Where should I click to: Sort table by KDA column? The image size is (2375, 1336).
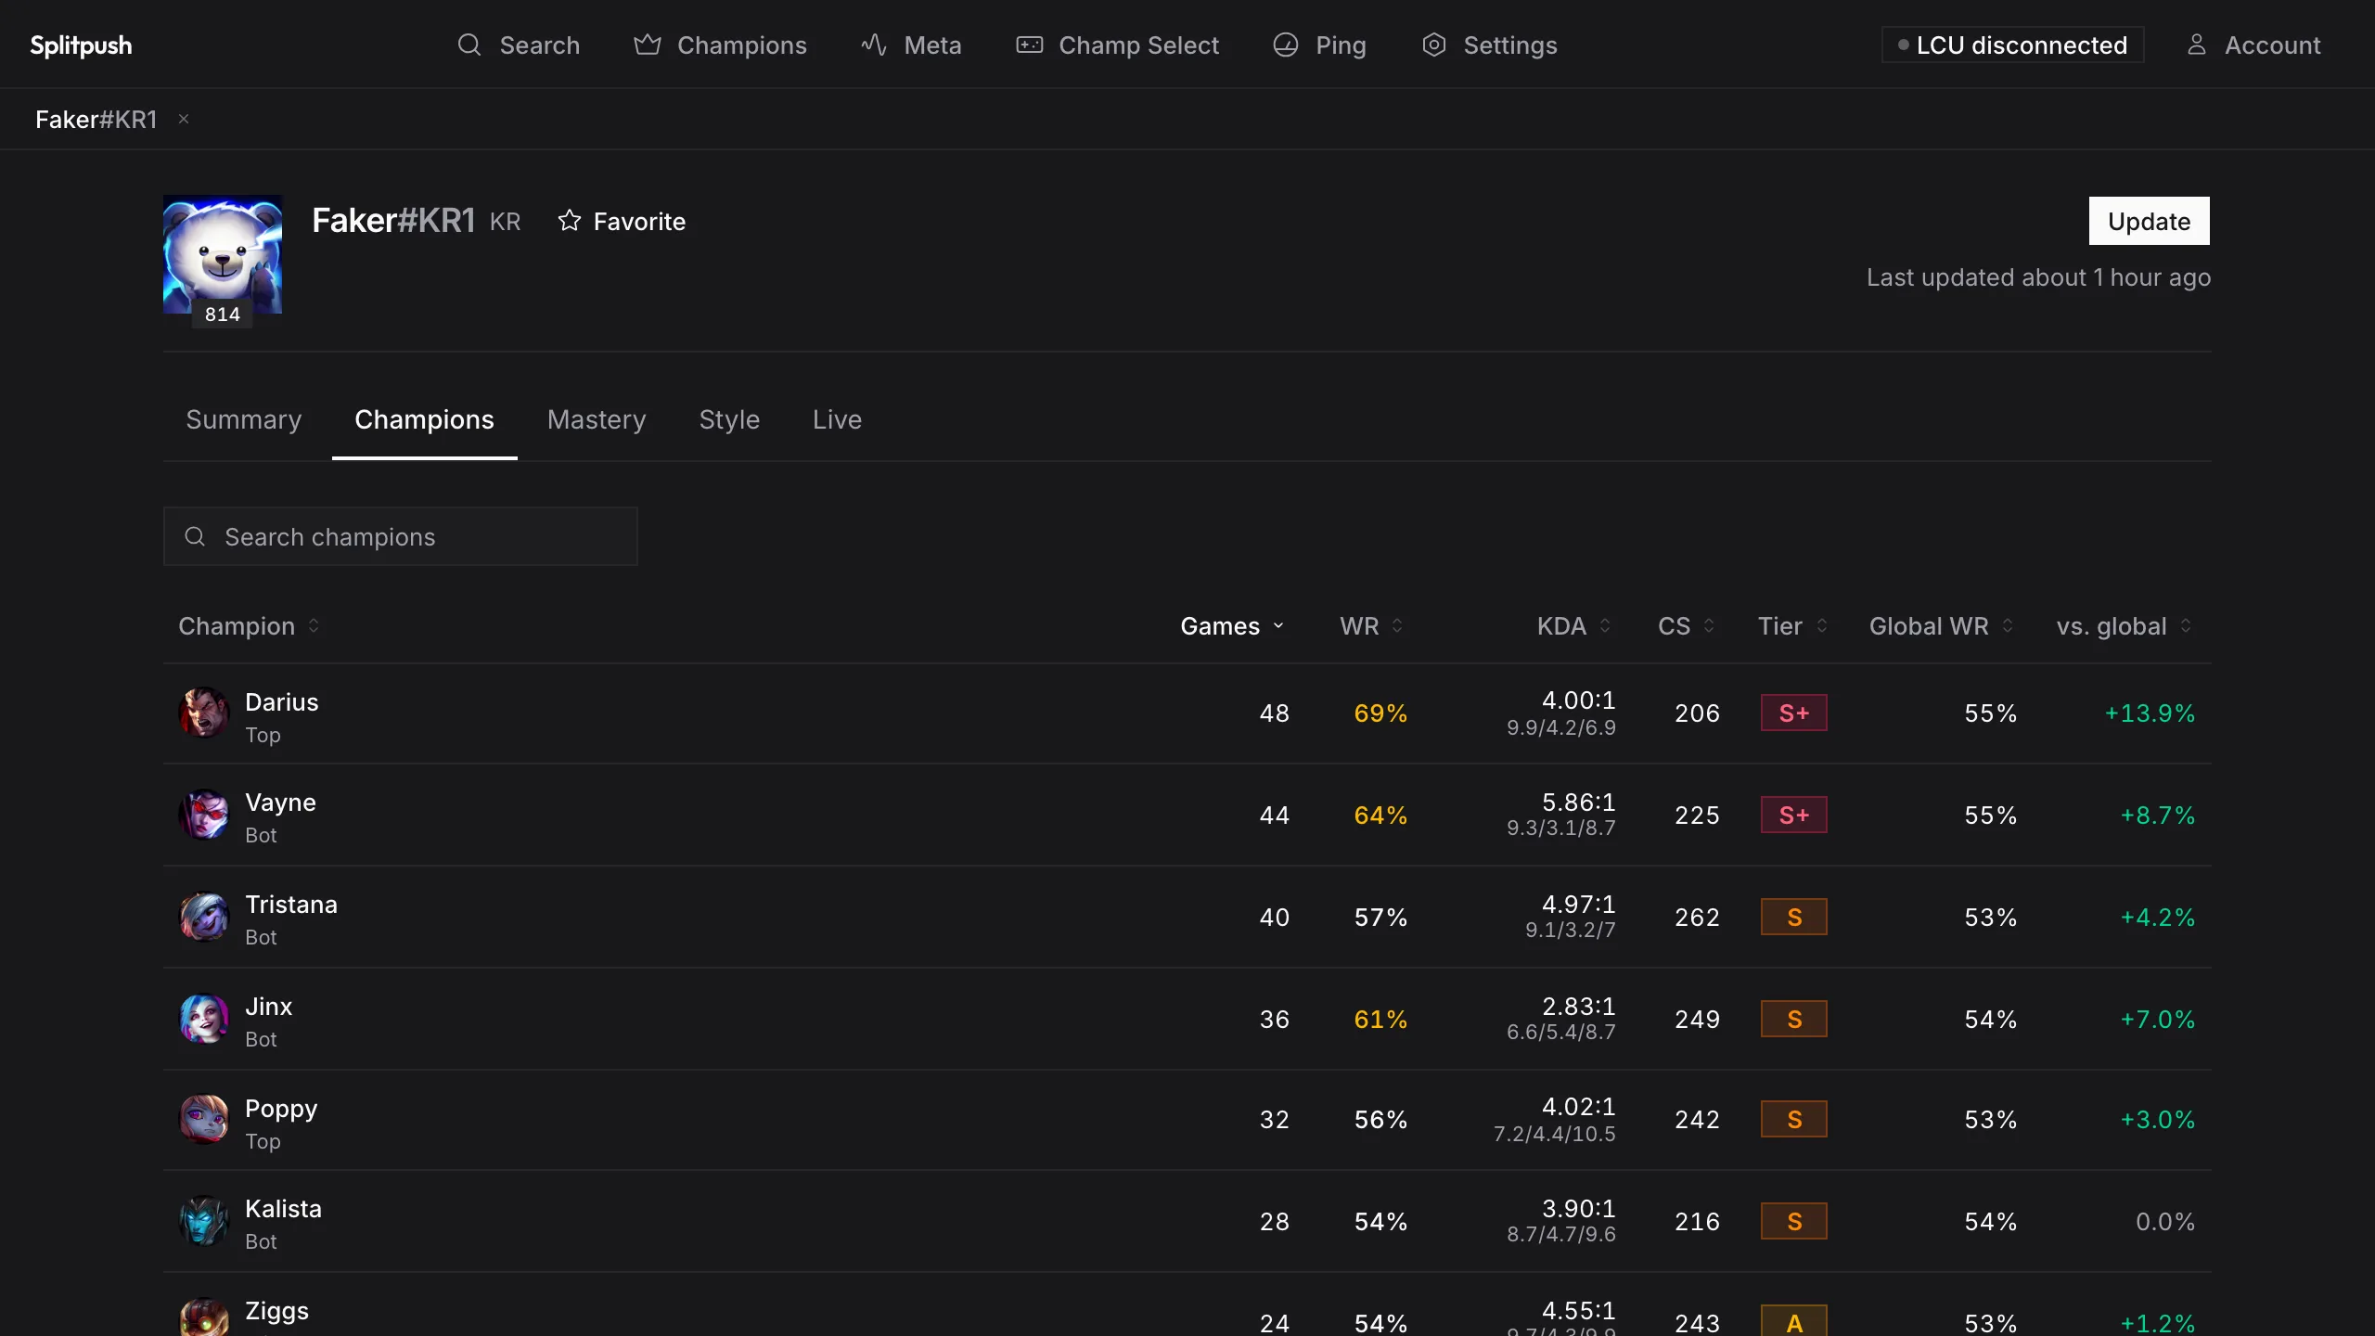[x=1574, y=626]
